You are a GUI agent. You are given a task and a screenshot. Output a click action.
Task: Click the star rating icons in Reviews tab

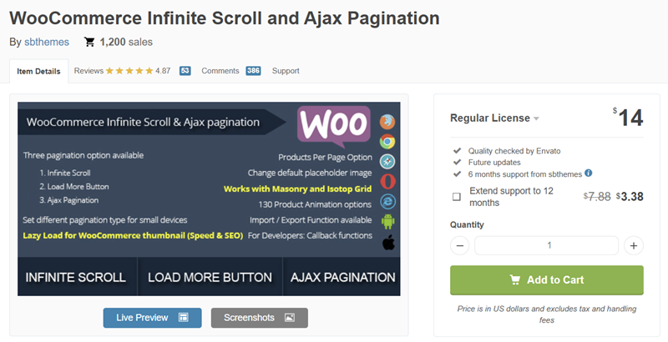pyautogui.click(x=129, y=71)
